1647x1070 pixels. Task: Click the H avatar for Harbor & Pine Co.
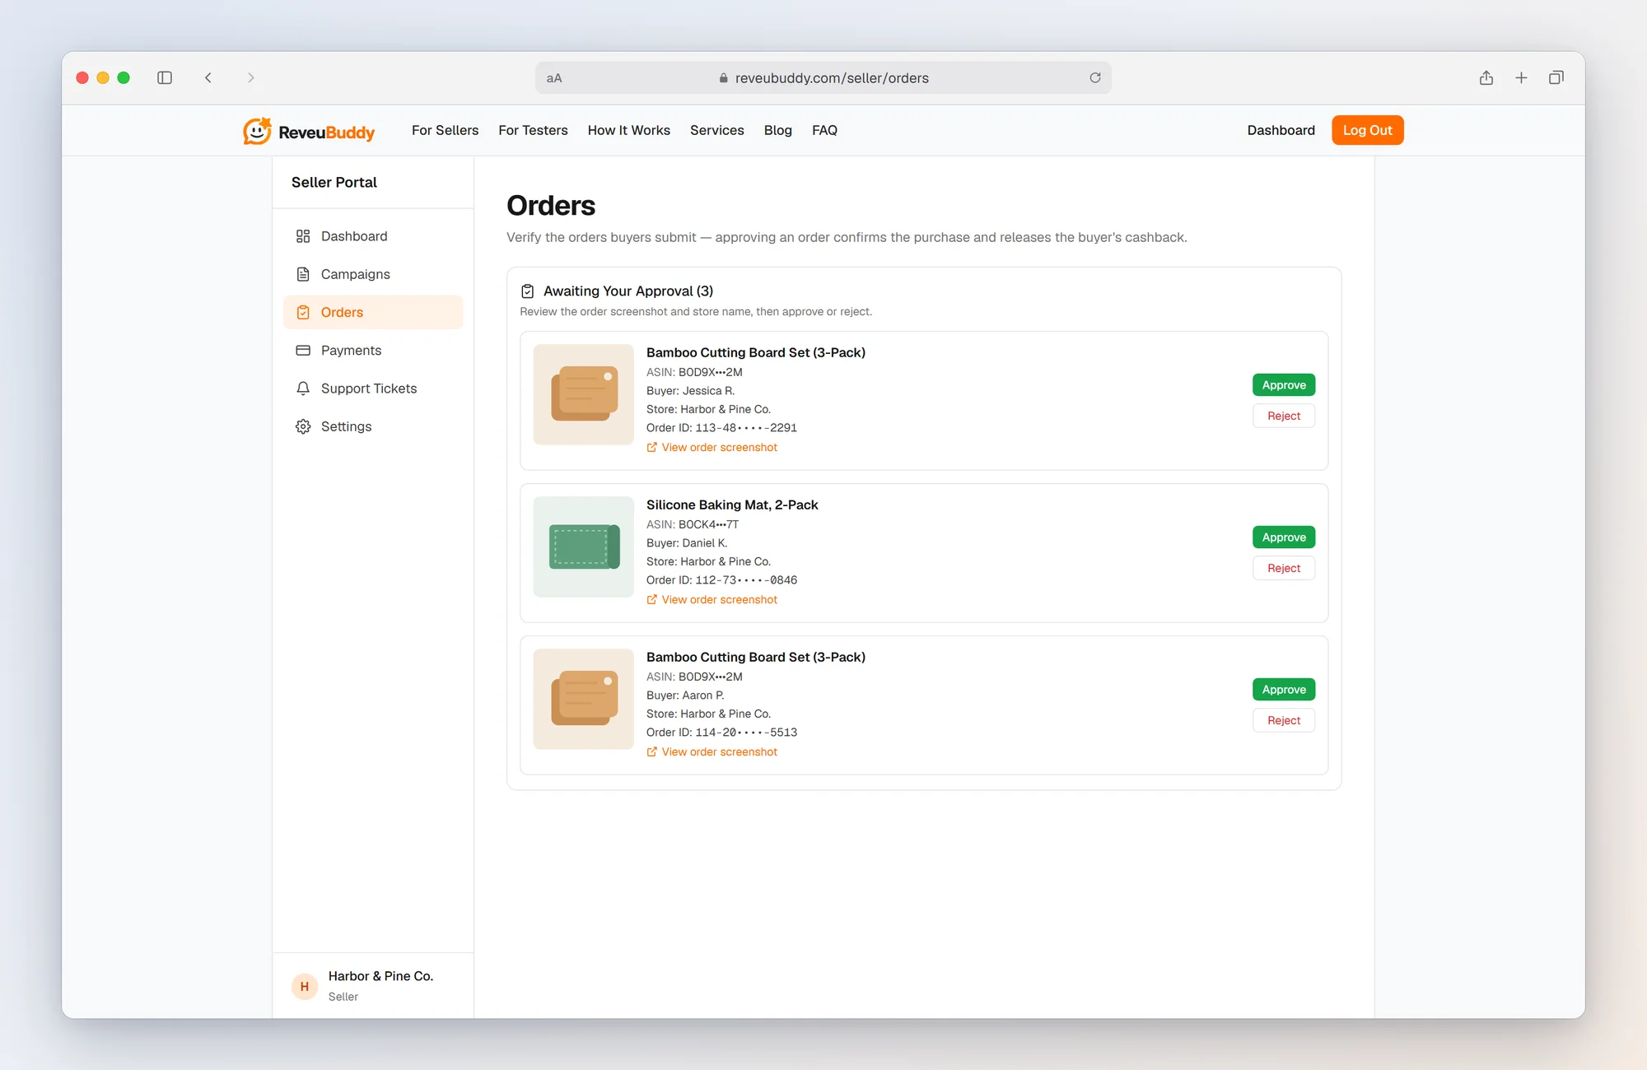pos(305,986)
